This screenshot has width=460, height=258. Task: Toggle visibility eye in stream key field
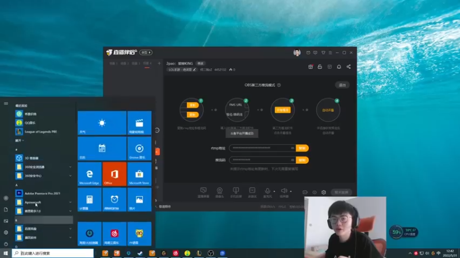[293, 160]
